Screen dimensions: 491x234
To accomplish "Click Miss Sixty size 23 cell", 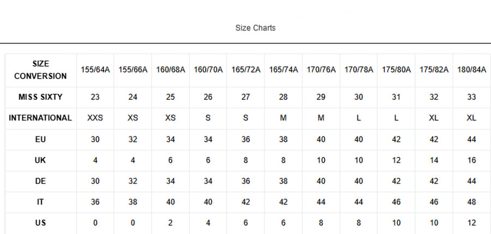I will 95,97.
